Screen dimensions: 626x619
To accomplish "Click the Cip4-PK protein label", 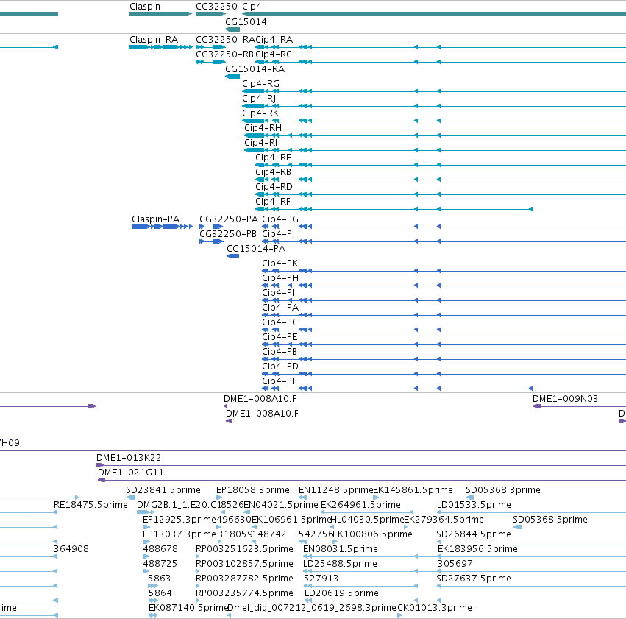I will pos(280,263).
